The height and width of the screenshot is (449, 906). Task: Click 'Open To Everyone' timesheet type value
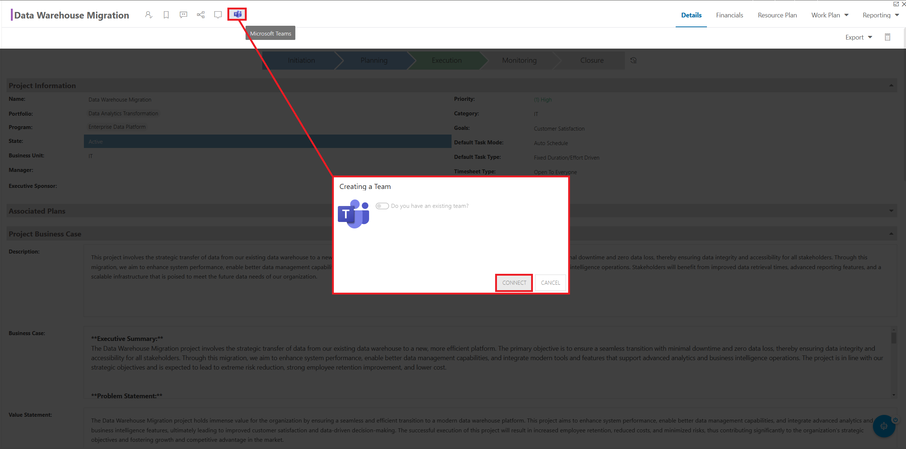(x=555, y=172)
